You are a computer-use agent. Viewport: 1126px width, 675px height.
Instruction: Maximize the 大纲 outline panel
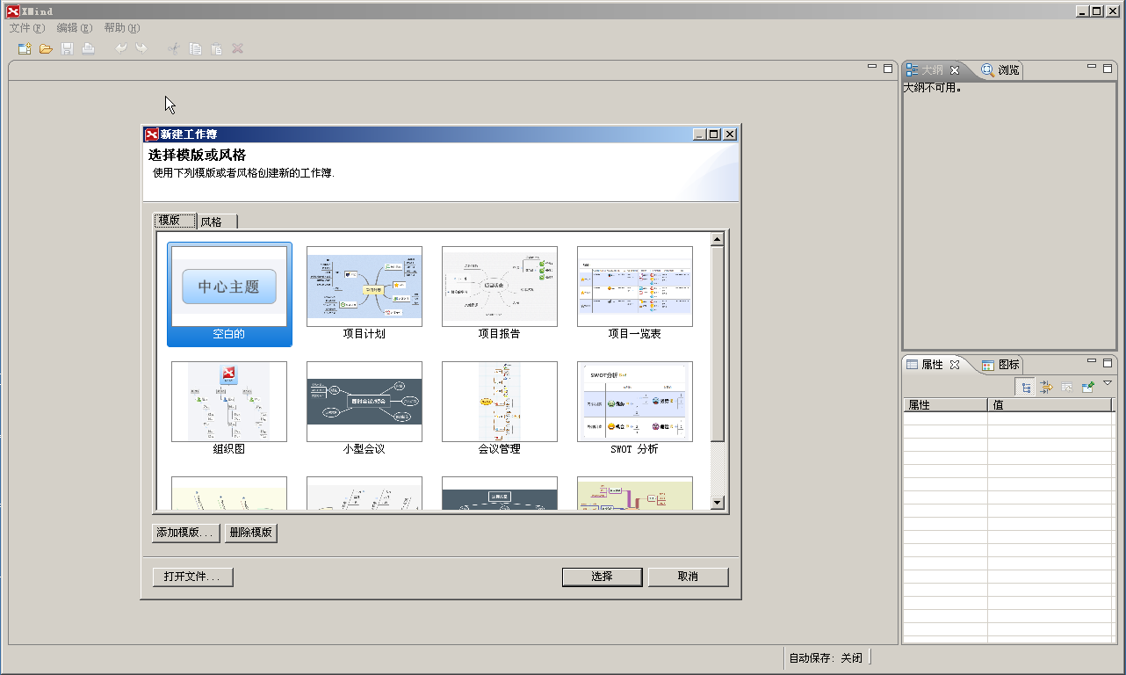[1108, 68]
